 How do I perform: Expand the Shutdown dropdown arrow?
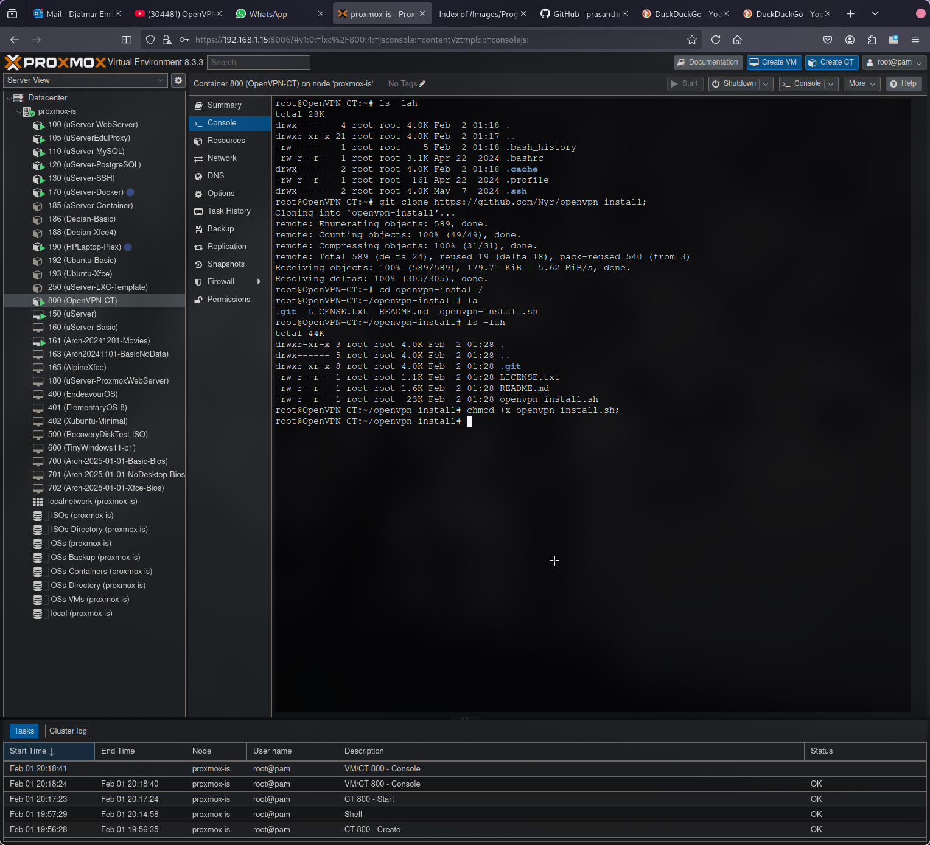pyautogui.click(x=766, y=84)
